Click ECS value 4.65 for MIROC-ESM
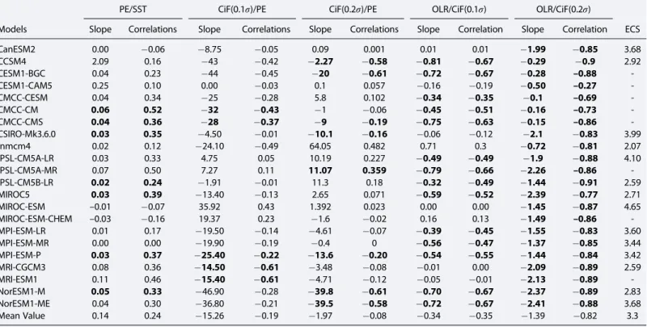647x327 pixels. coord(632,207)
